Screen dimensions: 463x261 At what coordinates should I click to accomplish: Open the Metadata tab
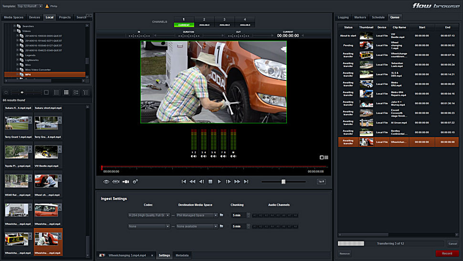point(182,255)
